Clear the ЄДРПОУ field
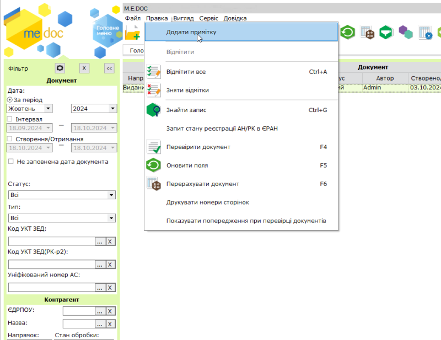 click(110, 311)
